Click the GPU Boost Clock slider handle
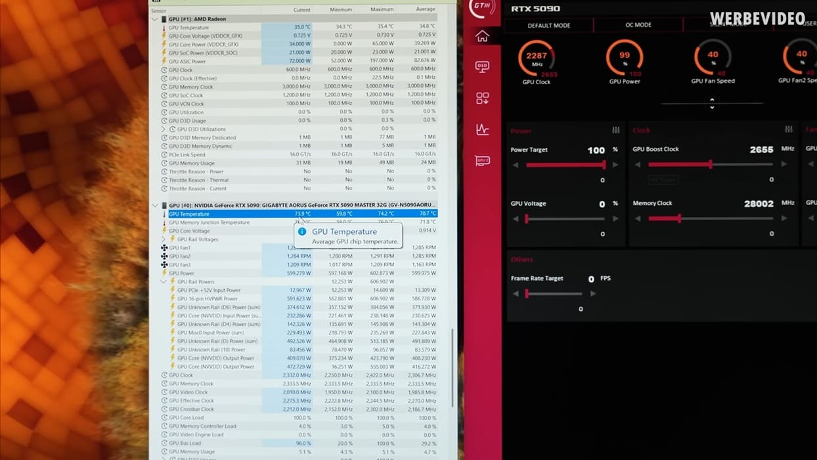 [x=711, y=164]
